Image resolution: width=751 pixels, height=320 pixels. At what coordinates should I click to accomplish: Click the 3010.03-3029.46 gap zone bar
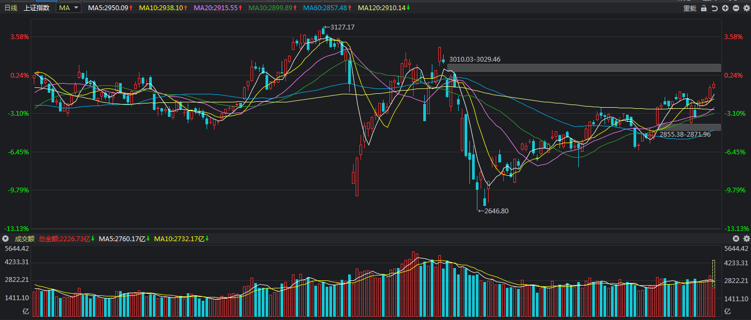[x=584, y=68]
